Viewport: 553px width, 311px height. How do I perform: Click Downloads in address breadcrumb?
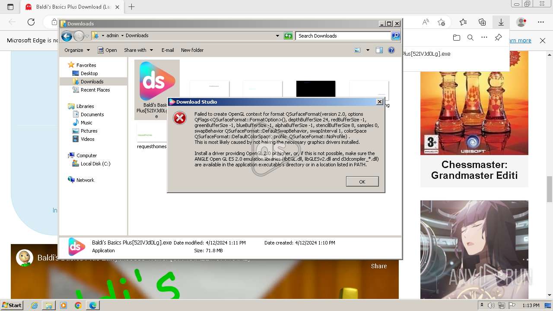tap(137, 36)
